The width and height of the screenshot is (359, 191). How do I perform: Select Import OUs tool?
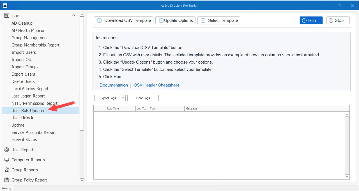(x=22, y=60)
